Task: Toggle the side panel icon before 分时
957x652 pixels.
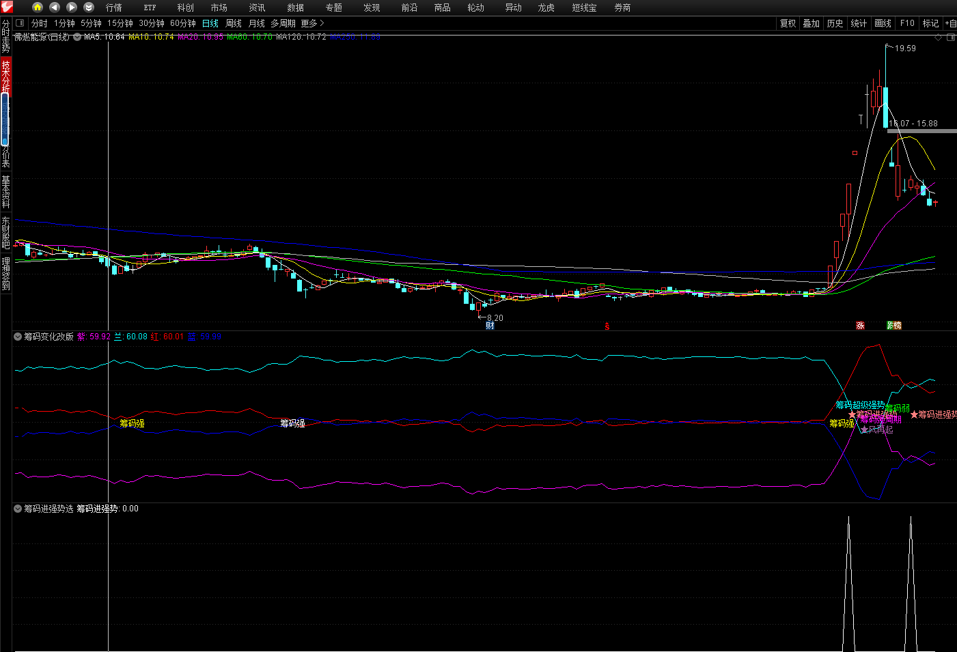Action: click(x=20, y=23)
